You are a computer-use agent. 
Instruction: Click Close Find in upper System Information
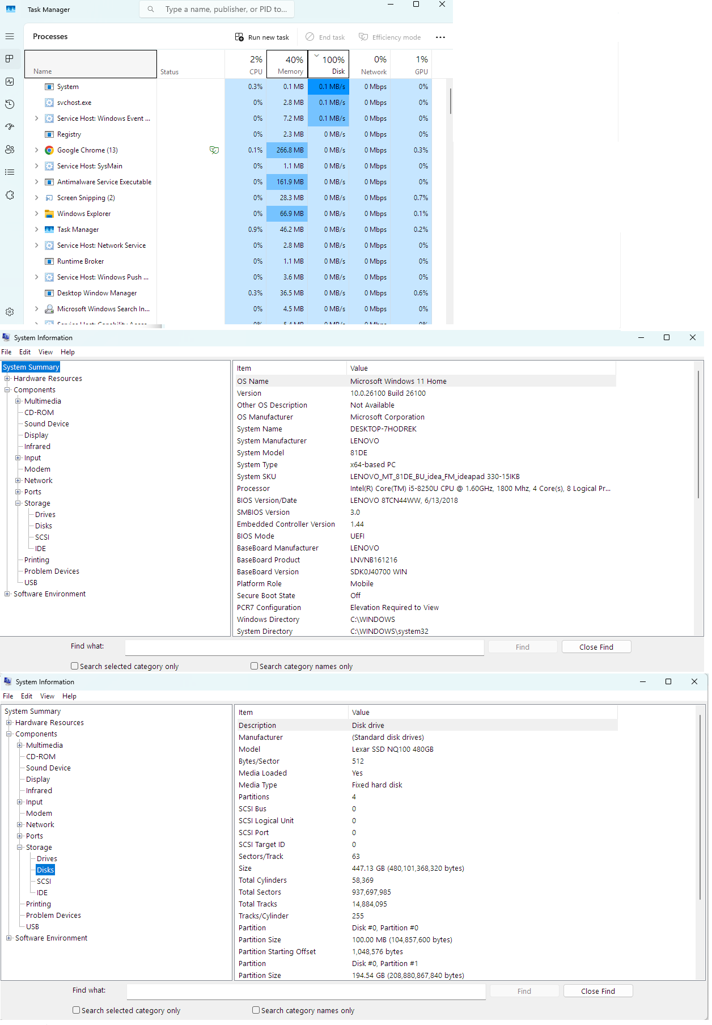pyautogui.click(x=596, y=647)
